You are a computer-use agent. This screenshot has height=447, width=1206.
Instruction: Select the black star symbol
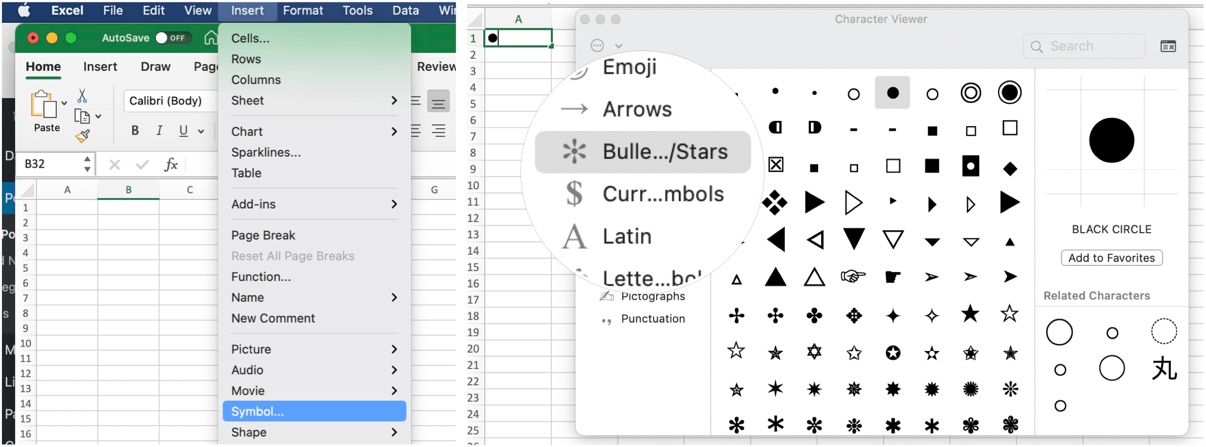pyautogui.click(x=970, y=315)
